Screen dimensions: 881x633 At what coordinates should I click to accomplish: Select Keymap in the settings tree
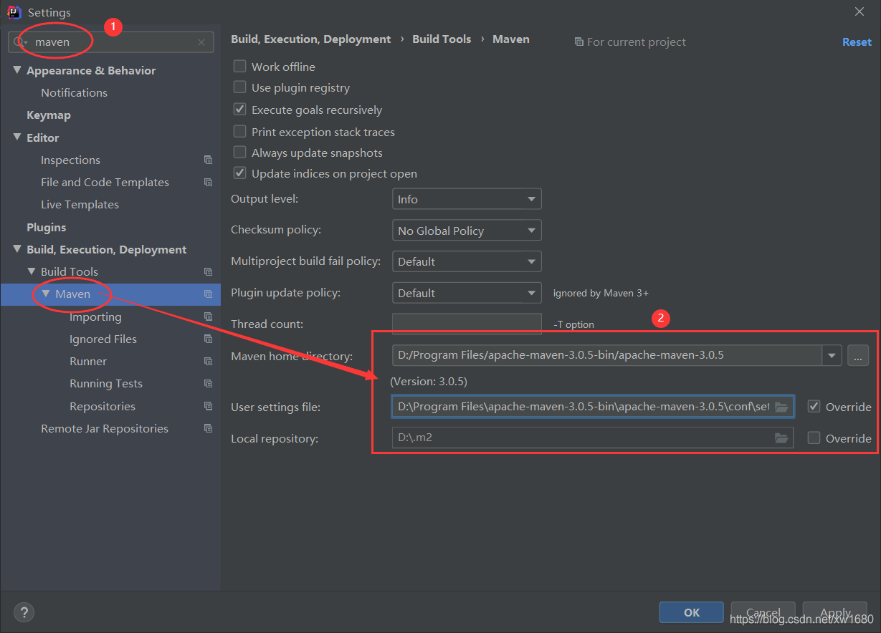[49, 115]
